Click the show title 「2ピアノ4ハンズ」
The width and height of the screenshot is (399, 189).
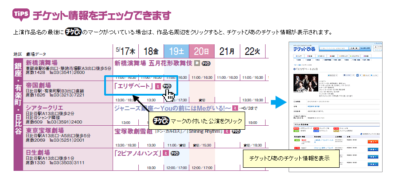[138, 153]
